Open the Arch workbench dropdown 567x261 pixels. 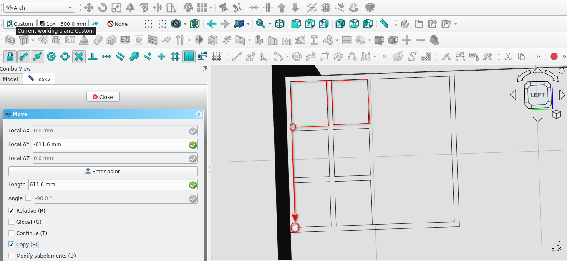40,8
